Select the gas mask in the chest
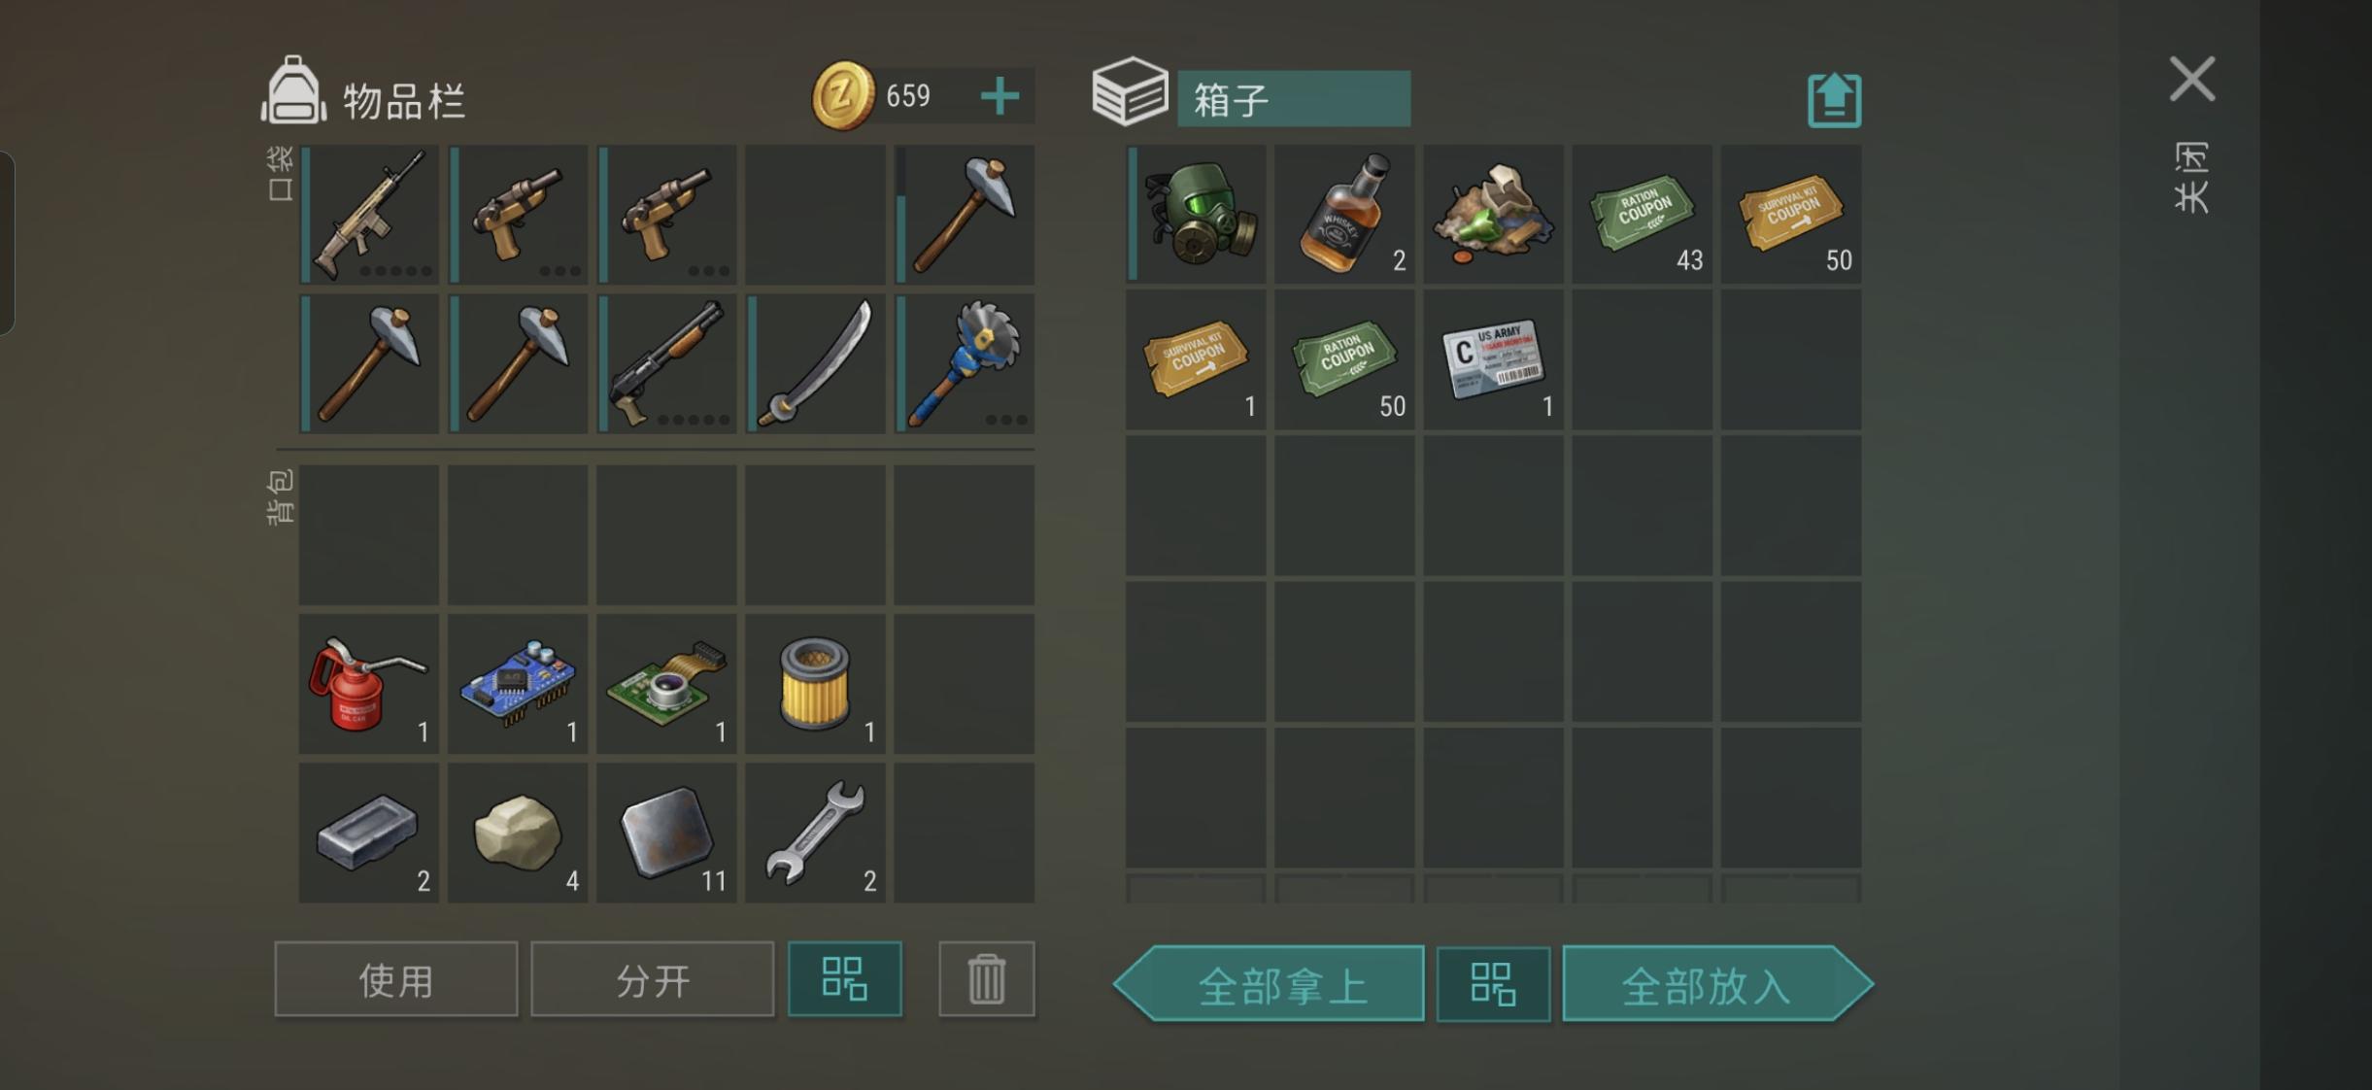Viewport: 2372px width, 1090px height. click(1197, 215)
